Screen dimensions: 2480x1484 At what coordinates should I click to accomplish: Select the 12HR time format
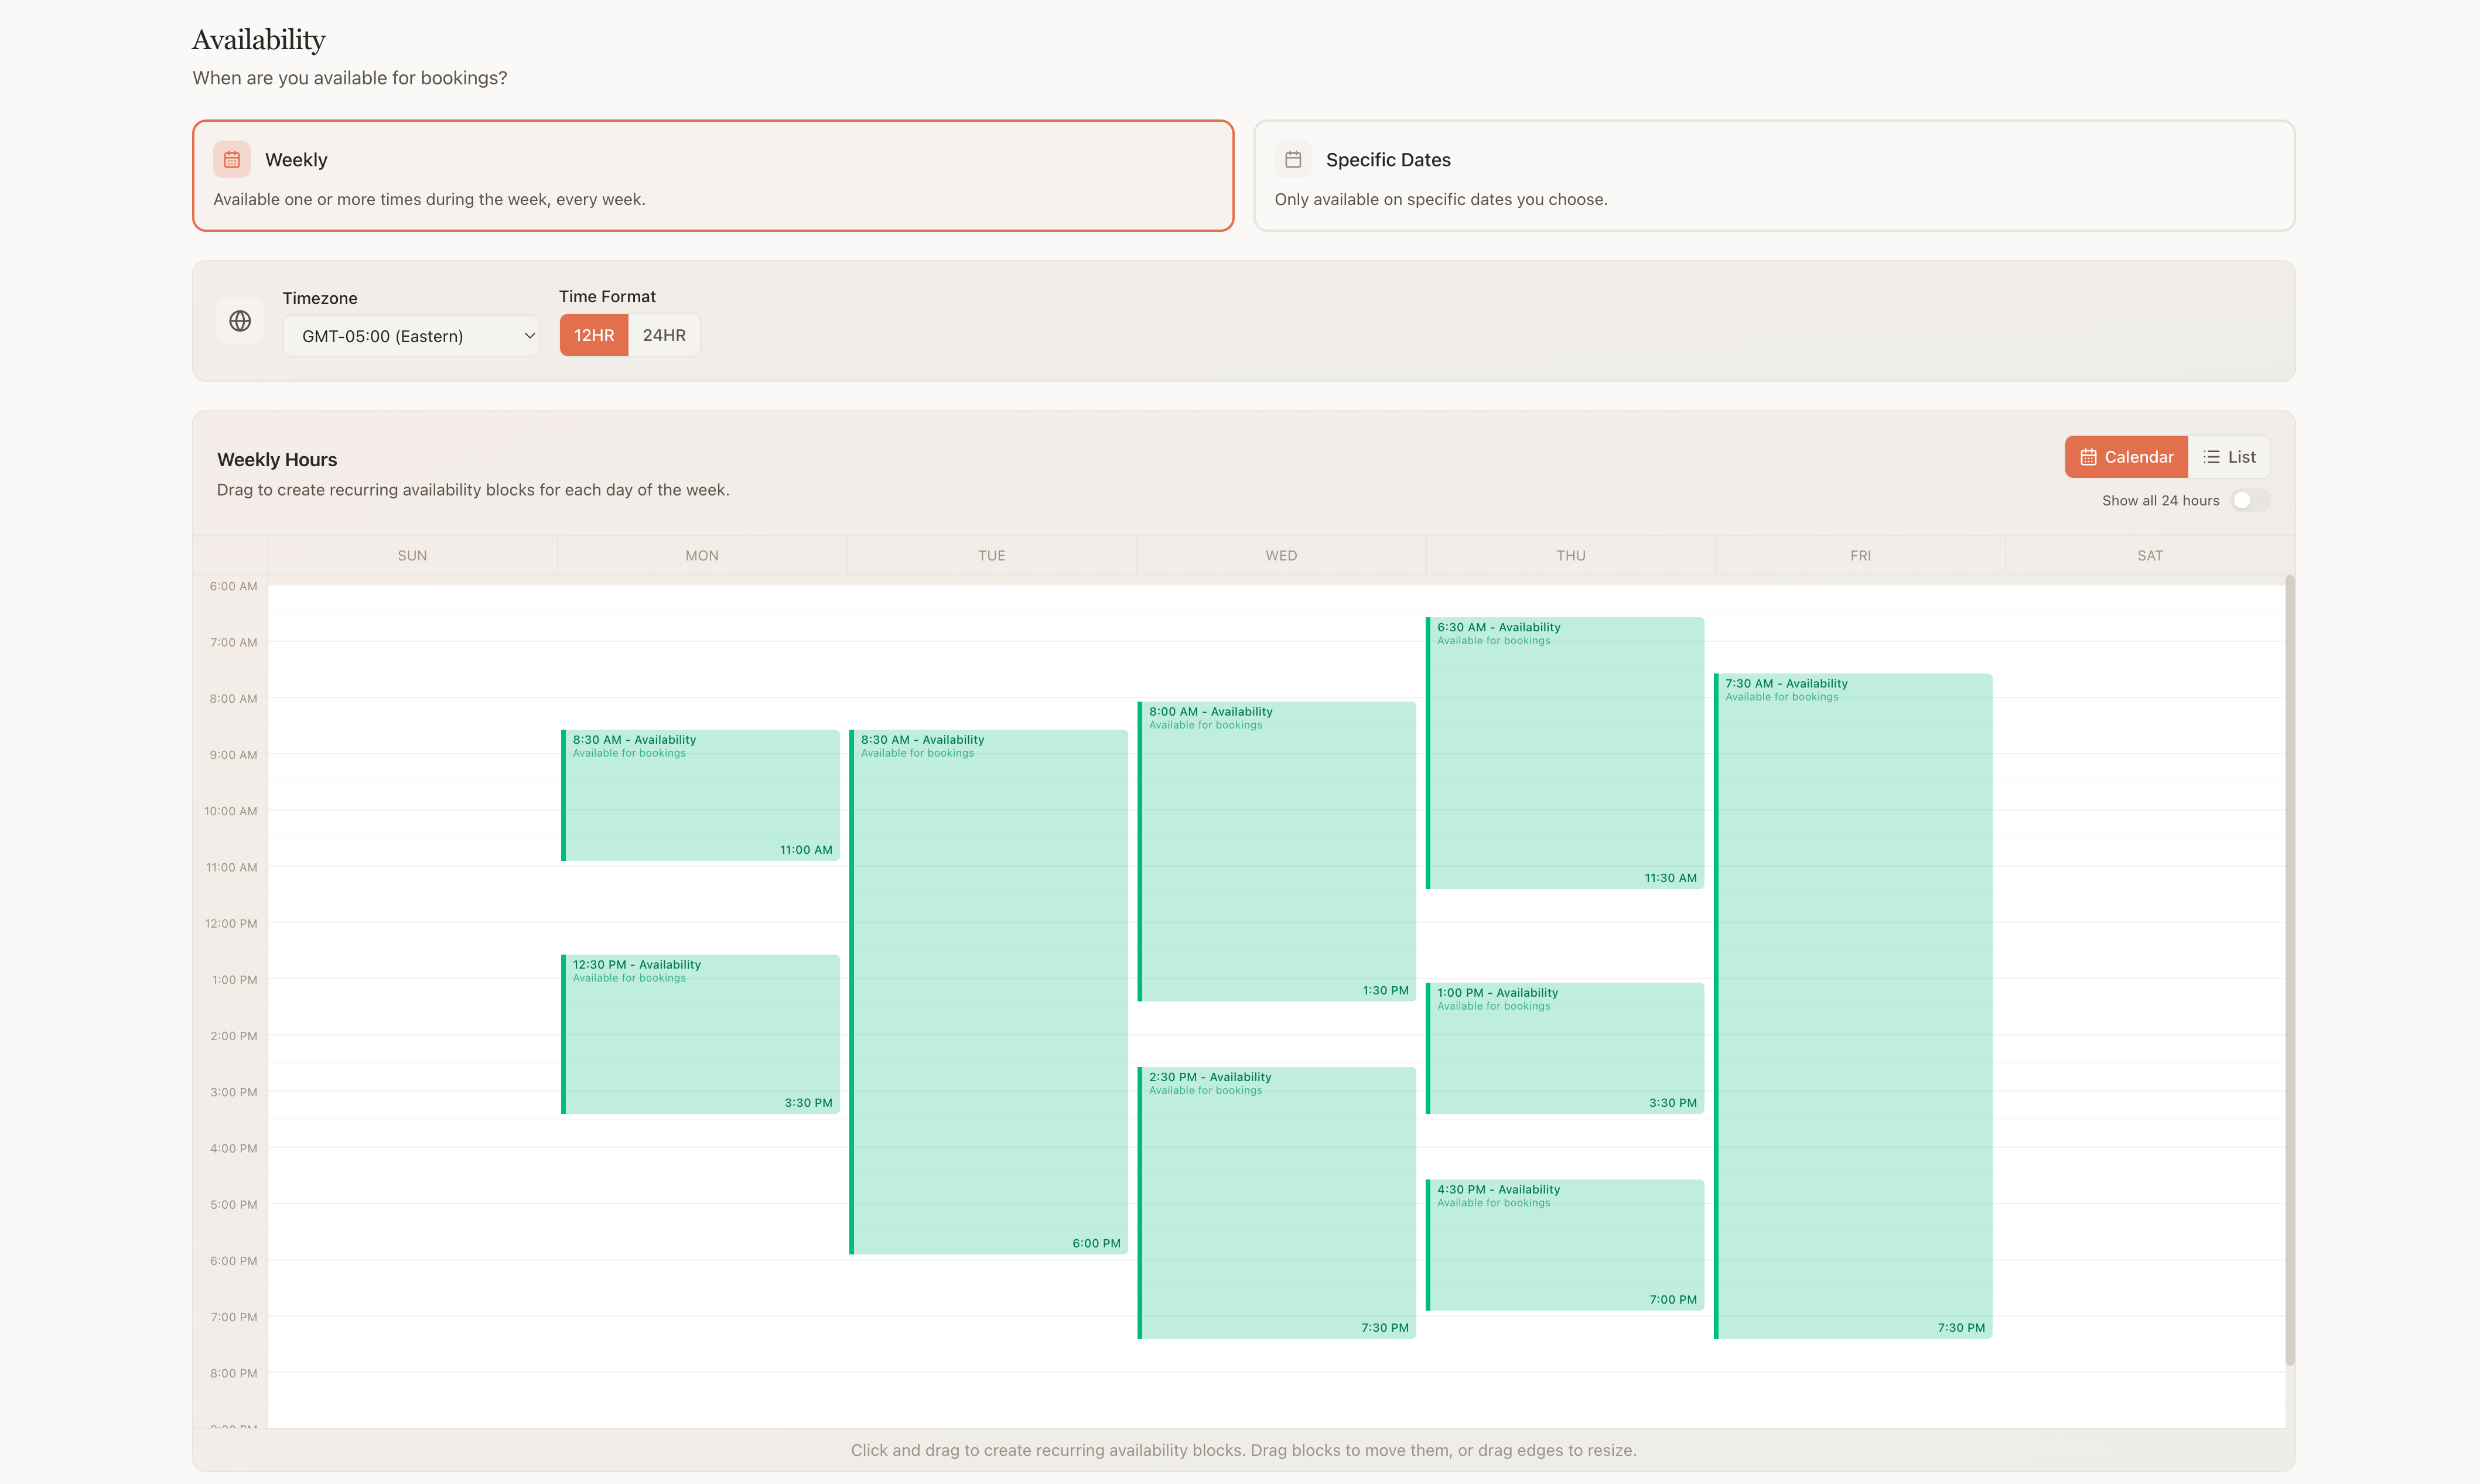coord(593,335)
